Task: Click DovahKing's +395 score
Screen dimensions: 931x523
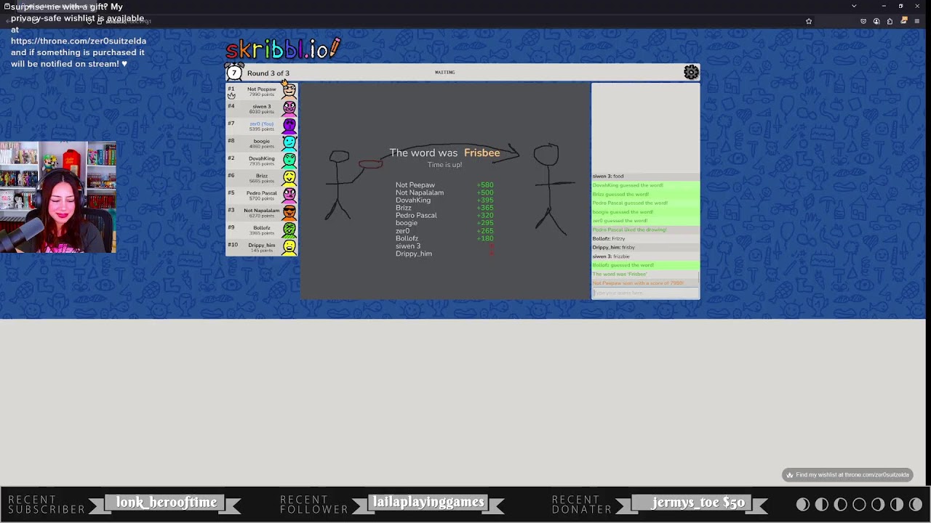Action: 485,200
